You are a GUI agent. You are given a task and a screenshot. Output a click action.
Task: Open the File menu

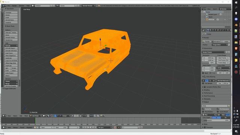click(9, 6)
